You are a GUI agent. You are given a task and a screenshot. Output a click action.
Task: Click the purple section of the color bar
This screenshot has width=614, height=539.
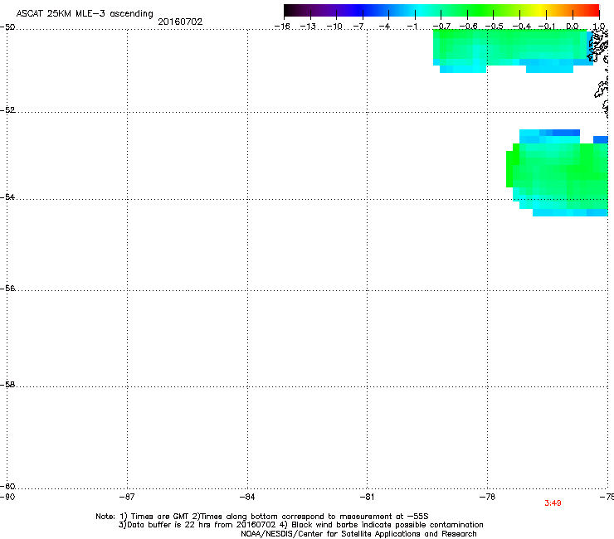329,10
